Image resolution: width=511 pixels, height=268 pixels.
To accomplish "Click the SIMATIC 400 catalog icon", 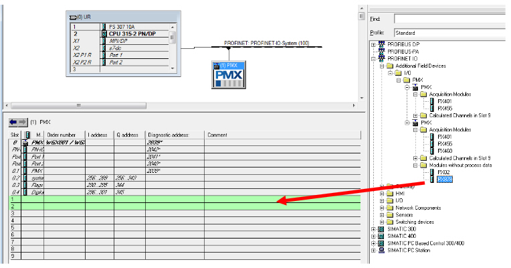I will pos(381,237).
